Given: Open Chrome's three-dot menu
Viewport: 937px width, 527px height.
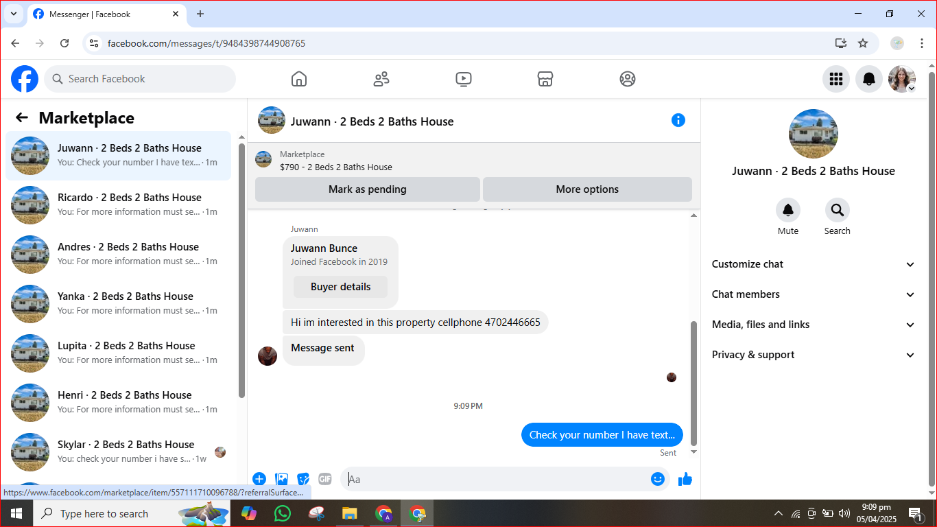Looking at the screenshot, I should tap(922, 43).
